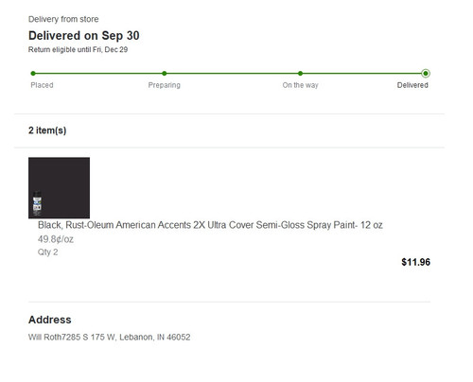Screen dimensions: 473x382
Task: Click the green order progress bar line
Action: pos(229,74)
